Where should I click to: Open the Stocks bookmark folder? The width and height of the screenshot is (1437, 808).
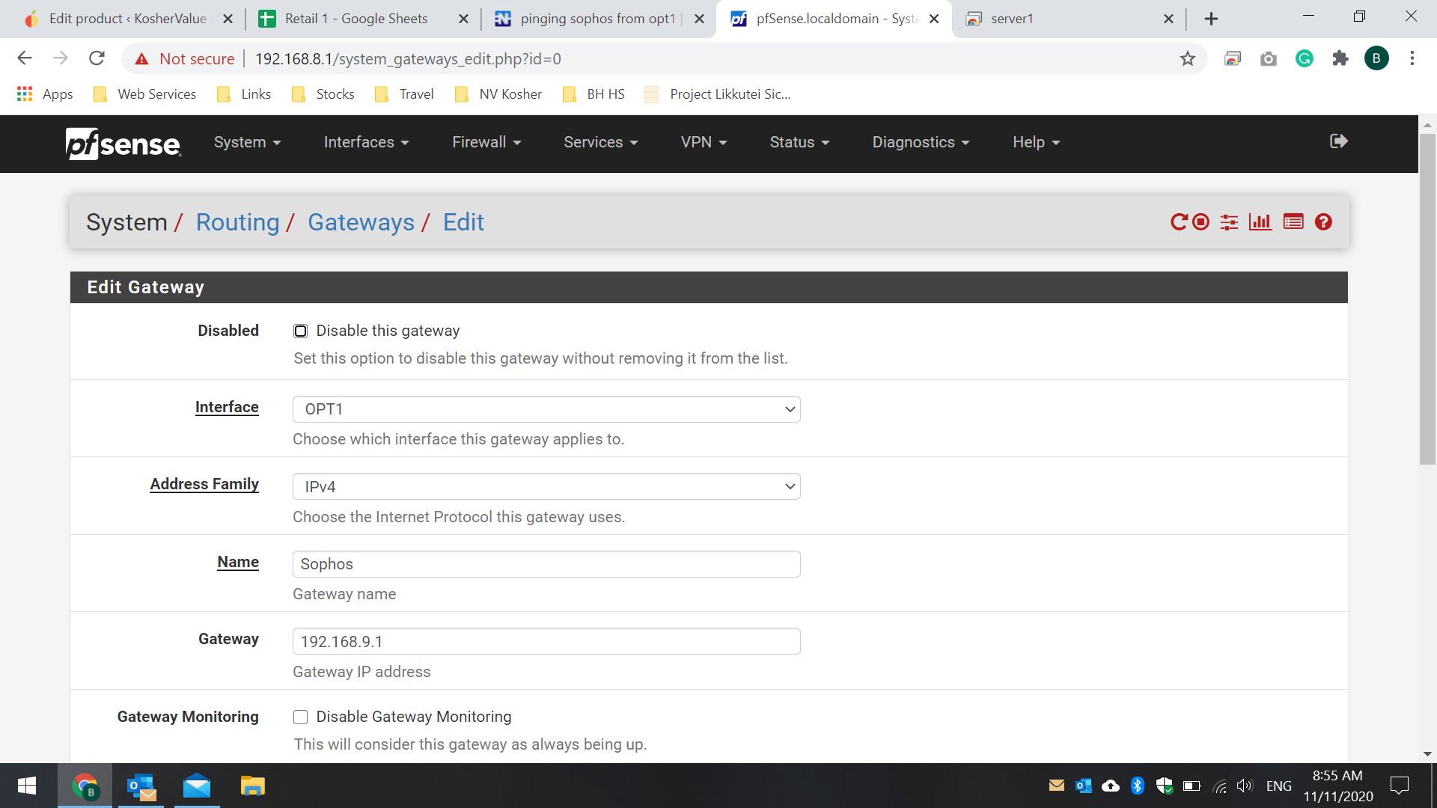pyautogui.click(x=323, y=94)
